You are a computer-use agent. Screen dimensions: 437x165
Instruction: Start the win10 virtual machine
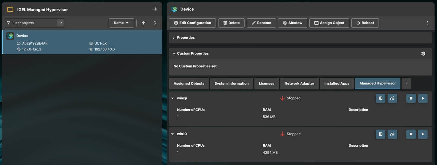[423, 134]
